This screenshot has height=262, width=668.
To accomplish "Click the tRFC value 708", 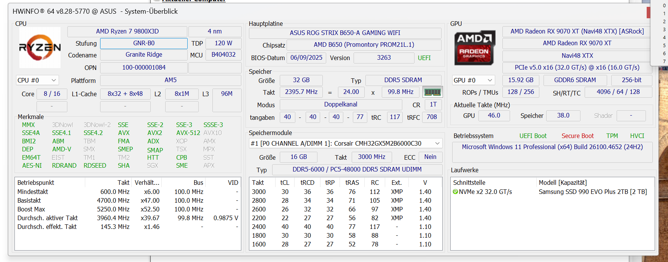I will coord(432,117).
